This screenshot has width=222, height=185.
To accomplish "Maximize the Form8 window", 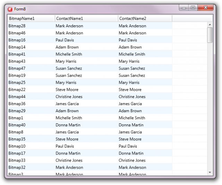I will point(193,8).
